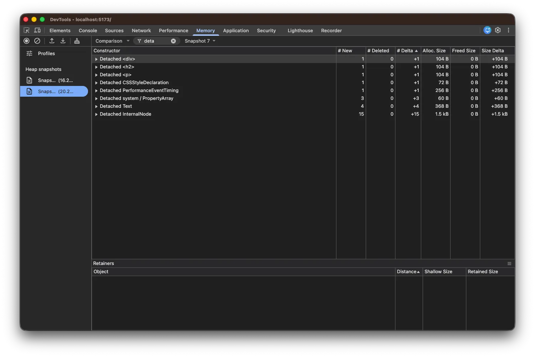This screenshot has height=357, width=535.
Task: Sort retainers by Shallow Size
Action: (444, 272)
